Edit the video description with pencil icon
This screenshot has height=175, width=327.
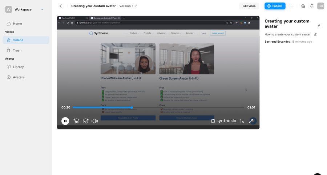[315, 34]
